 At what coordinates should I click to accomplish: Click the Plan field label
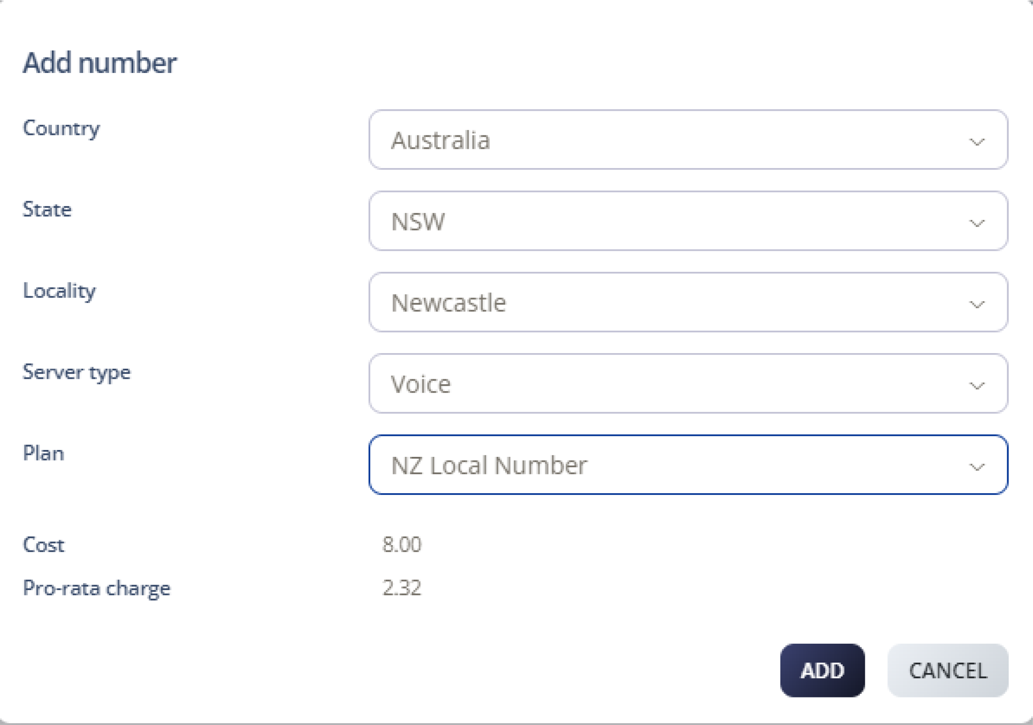(x=44, y=453)
